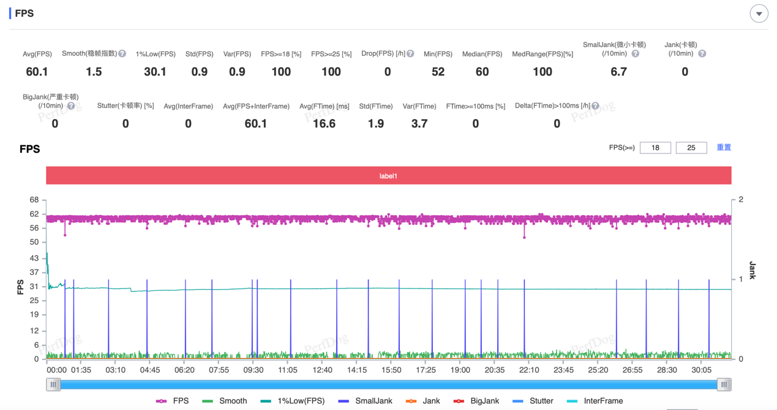Screen dimensions: 777x410
Task: Click help icon next to Smooth(稳帧指数)
Action: pyautogui.click(x=122, y=54)
